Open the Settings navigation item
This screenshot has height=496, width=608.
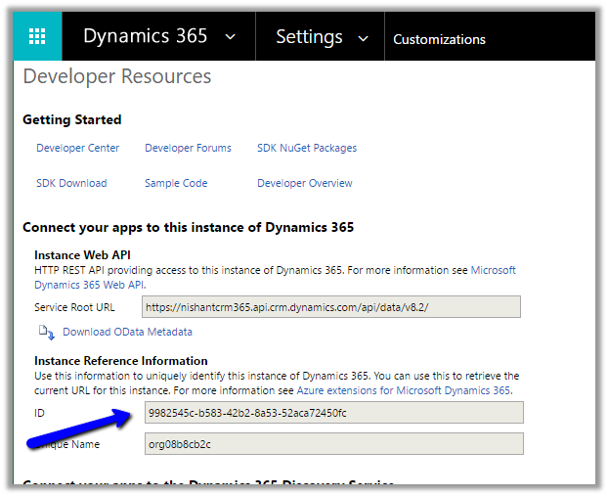pos(308,37)
